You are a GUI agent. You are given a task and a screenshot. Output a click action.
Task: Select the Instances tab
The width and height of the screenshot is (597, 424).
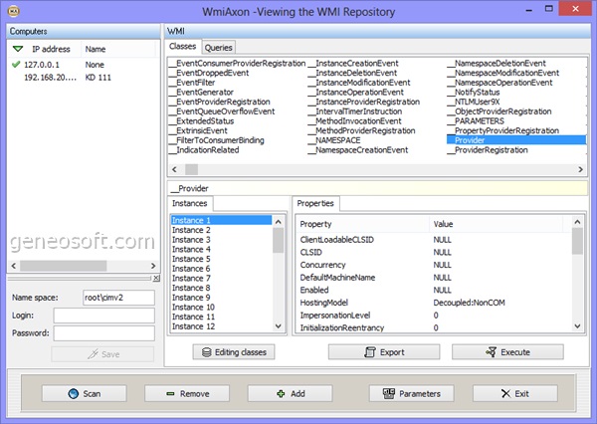(x=190, y=203)
